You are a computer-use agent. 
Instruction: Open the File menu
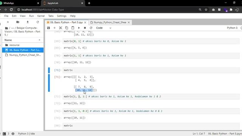point(6,16)
